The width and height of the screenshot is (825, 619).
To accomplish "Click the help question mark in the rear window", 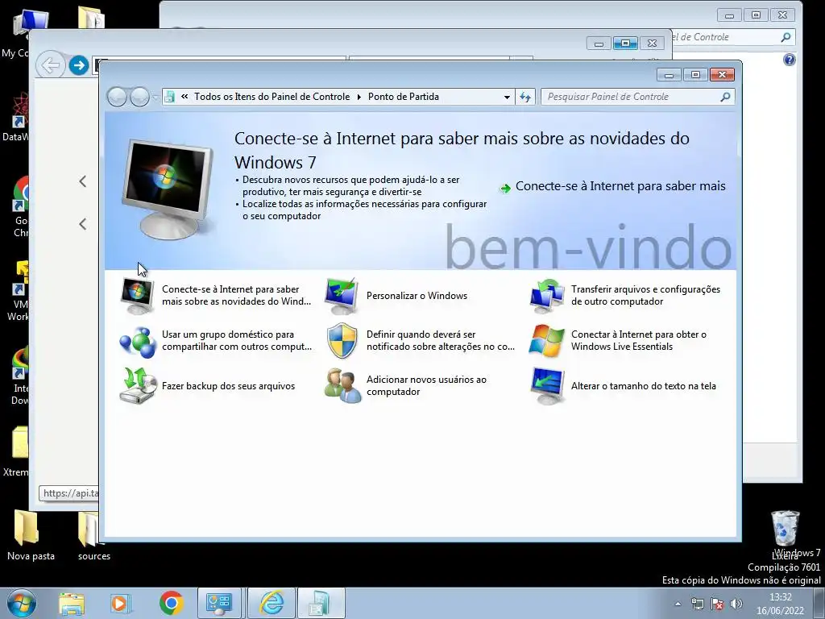I will (790, 60).
